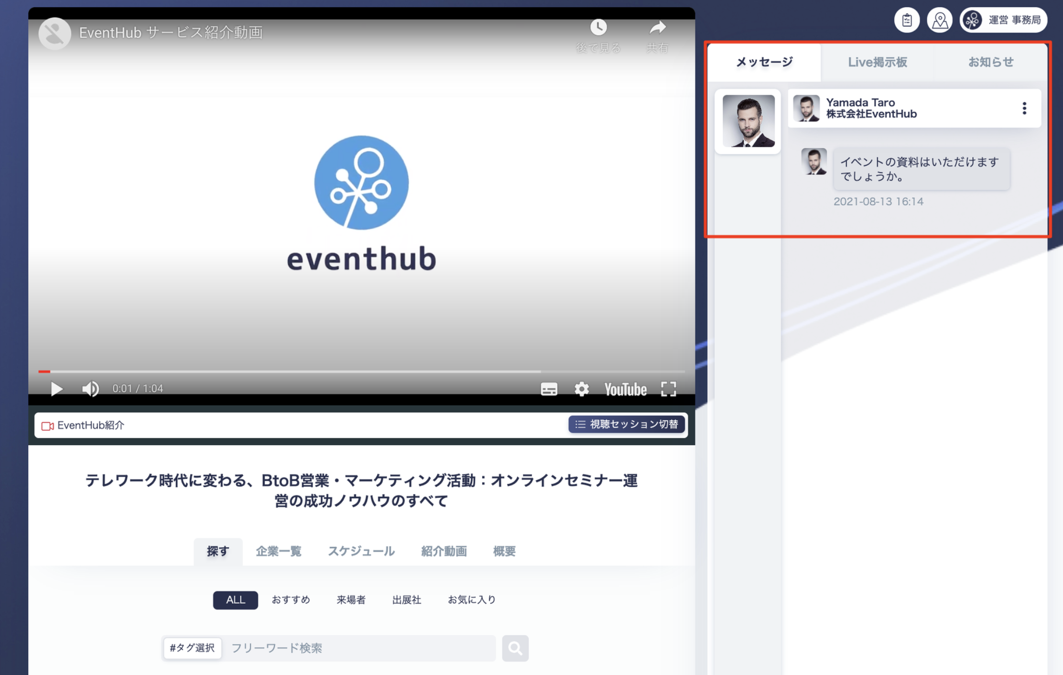Select the 探す tab

pyautogui.click(x=218, y=551)
